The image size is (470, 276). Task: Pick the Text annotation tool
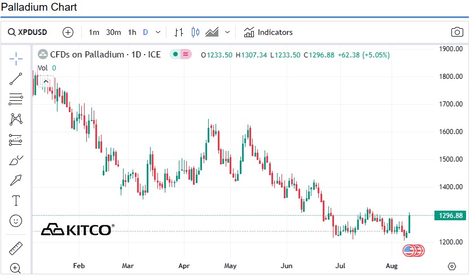16,201
